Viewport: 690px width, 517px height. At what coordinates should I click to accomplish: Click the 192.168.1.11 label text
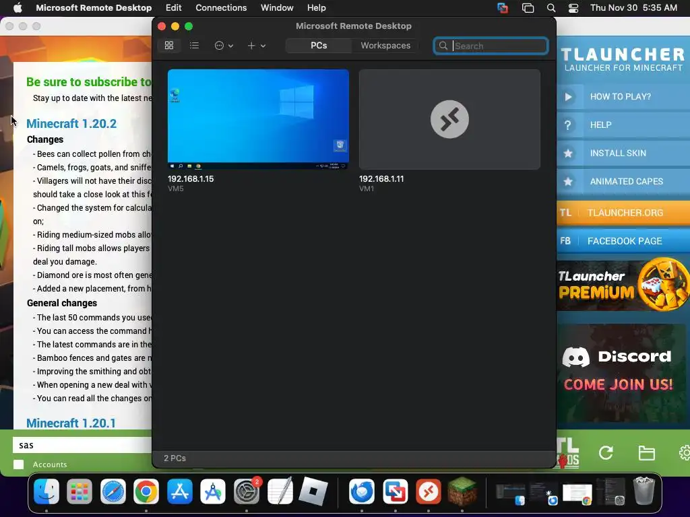click(x=381, y=179)
